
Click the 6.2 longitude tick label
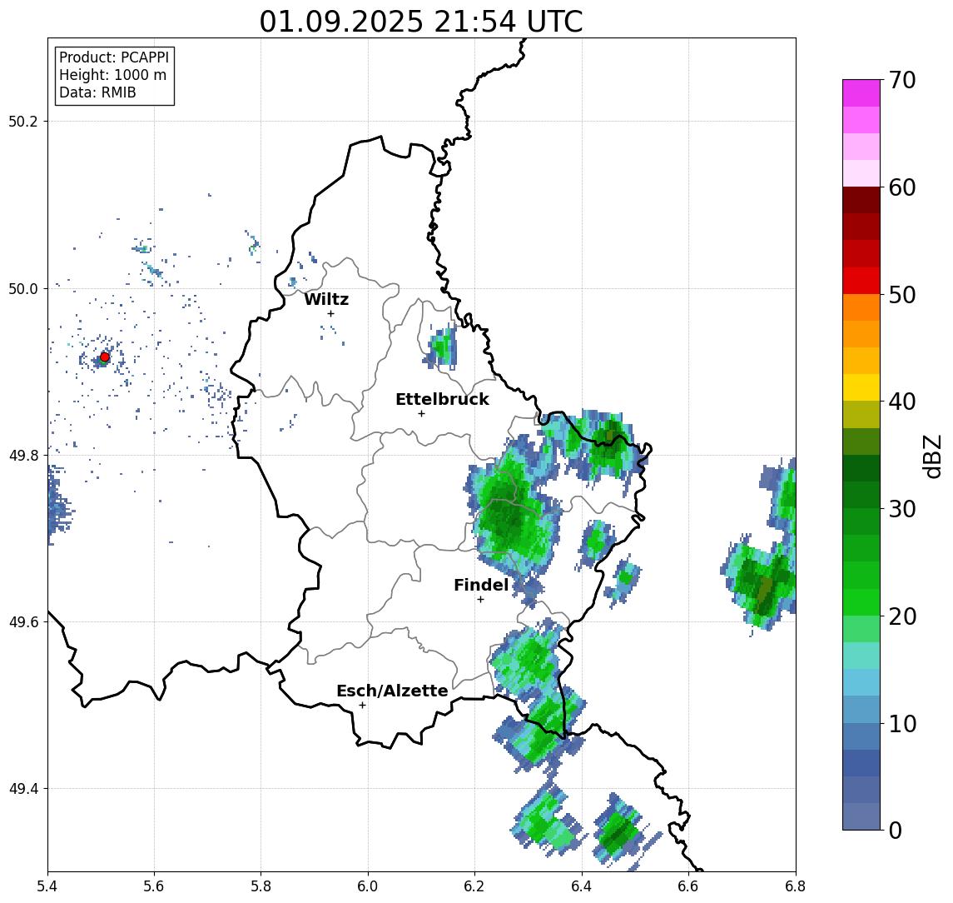(475, 886)
